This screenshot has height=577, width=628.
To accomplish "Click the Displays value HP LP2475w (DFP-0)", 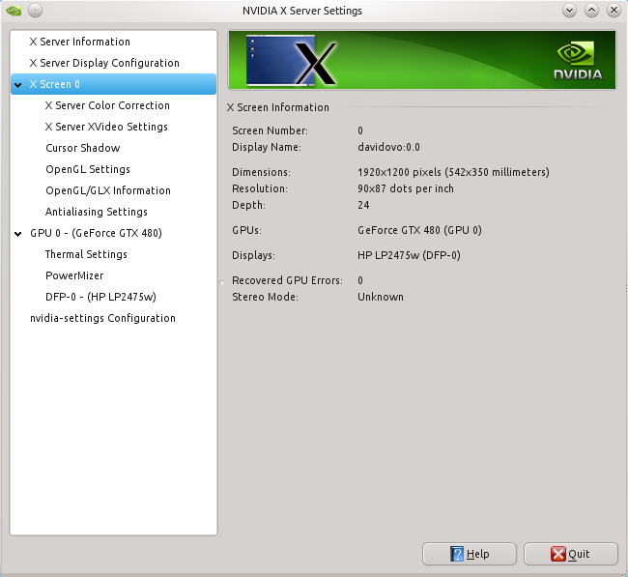I will coord(409,255).
